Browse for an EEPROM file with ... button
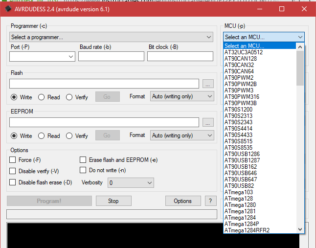 coord(208,122)
